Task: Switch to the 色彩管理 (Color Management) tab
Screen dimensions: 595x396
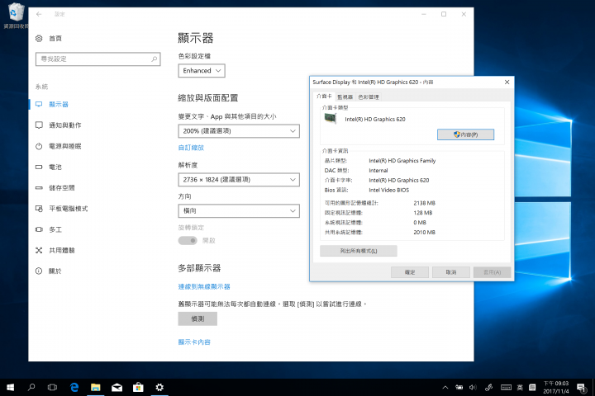Action: pyautogui.click(x=369, y=97)
